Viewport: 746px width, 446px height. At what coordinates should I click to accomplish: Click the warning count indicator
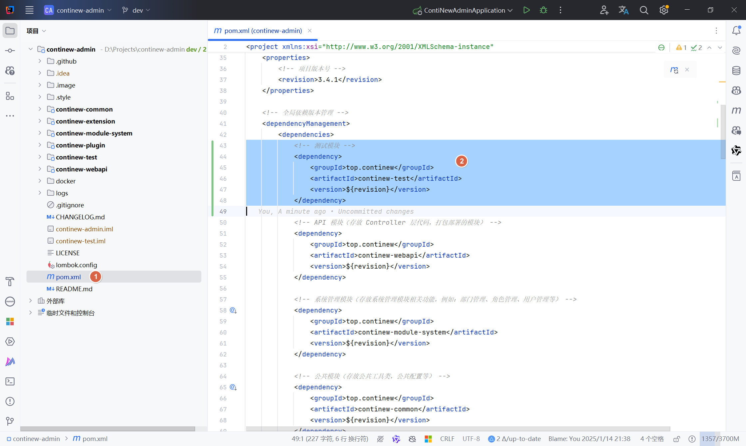[x=681, y=48]
